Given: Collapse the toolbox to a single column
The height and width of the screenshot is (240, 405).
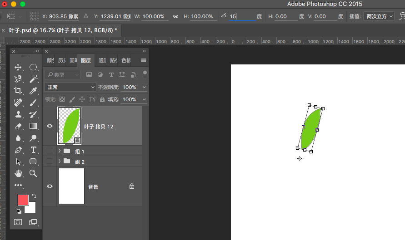Looking at the screenshot, I should (37, 51).
